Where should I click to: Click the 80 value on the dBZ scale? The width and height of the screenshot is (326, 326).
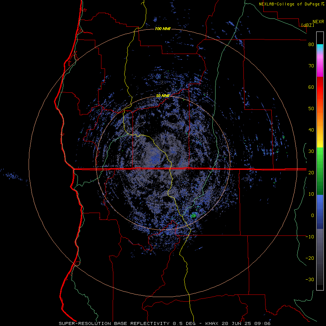(311, 45)
